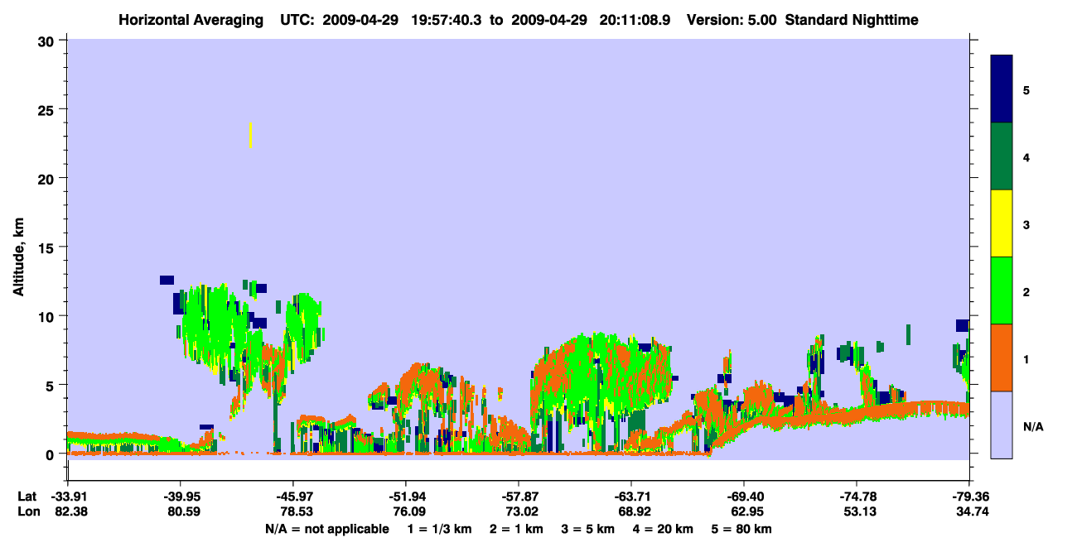Click the latitude value -45.97

(x=292, y=497)
